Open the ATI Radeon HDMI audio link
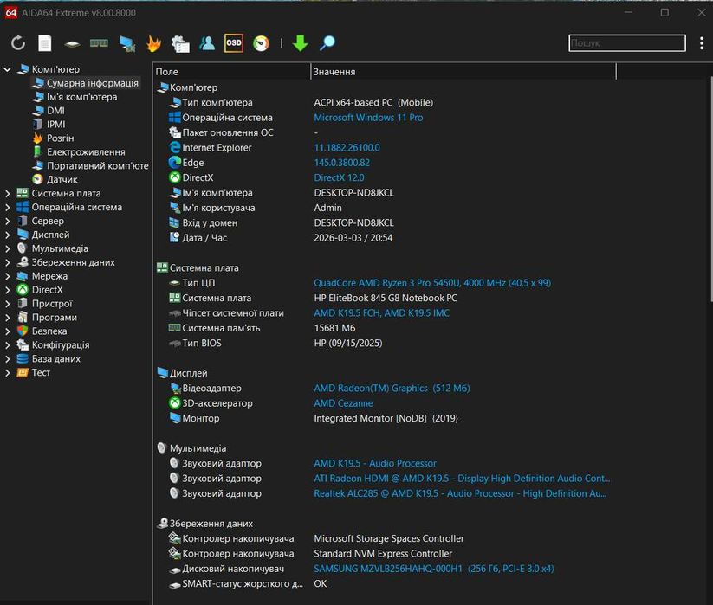This screenshot has height=605, width=713. click(462, 479)
